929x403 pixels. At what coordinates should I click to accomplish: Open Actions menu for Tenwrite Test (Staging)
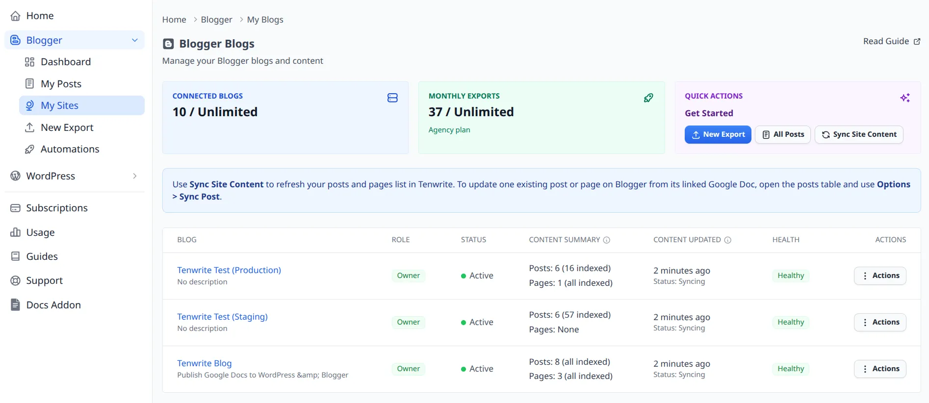[880, 322]
